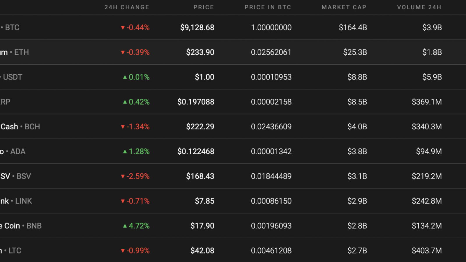Select the -2.59% change value
The width and height of the screenshot is (466, 262).
tap(135, 176)
